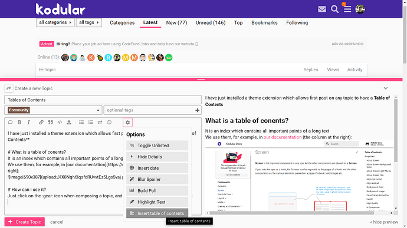Screen dimensions: 407x228
Task: Click the page vertical scrollbar
Action: click(405, 35)
